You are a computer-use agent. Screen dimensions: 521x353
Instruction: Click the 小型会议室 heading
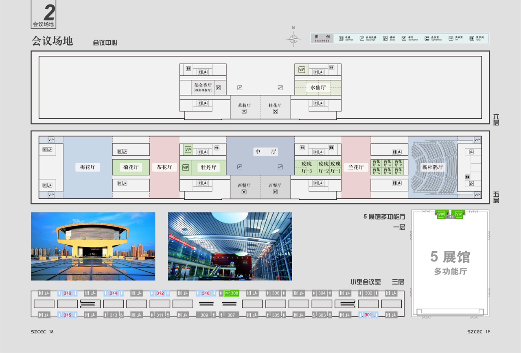click(366, 281)
